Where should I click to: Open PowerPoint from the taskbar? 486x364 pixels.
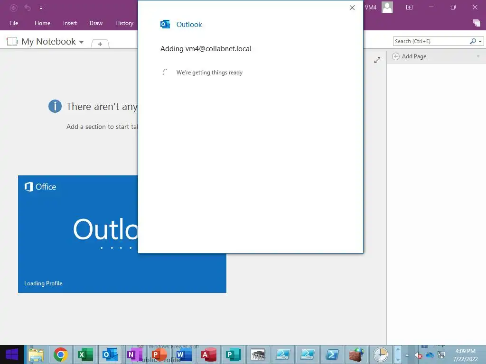coord(159,355)
